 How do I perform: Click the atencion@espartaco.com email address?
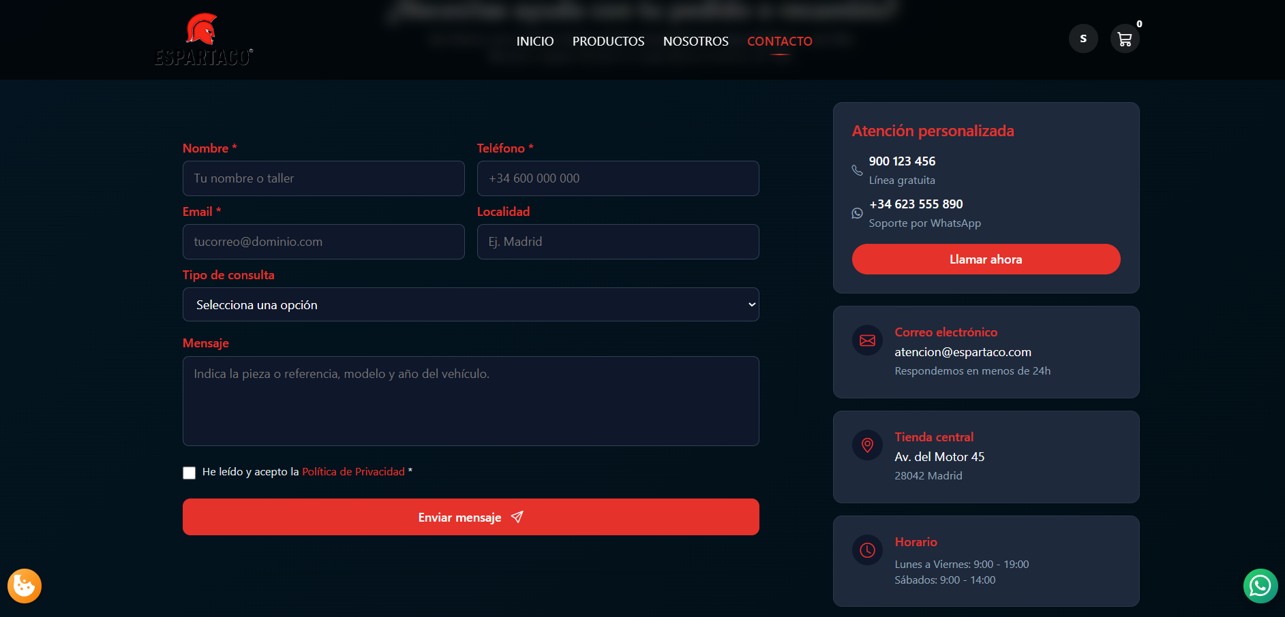click(963, 352)
